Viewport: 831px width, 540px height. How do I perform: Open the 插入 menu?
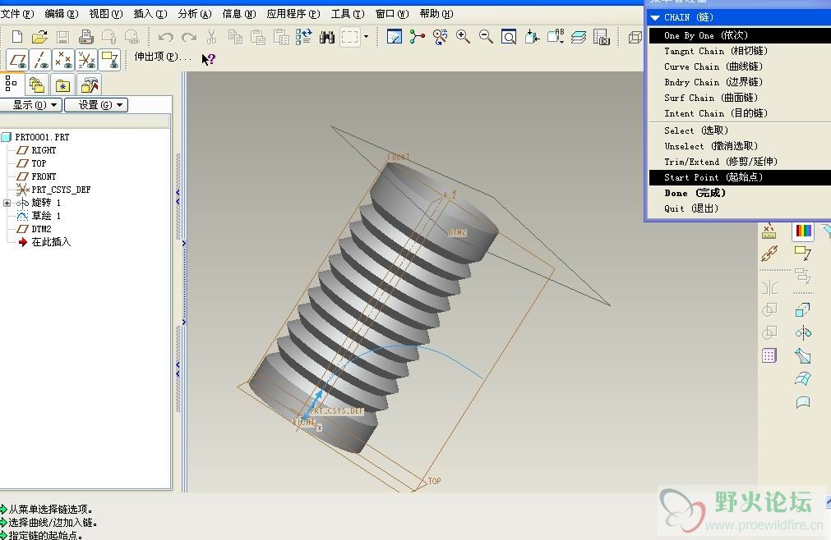coord(150,14)
